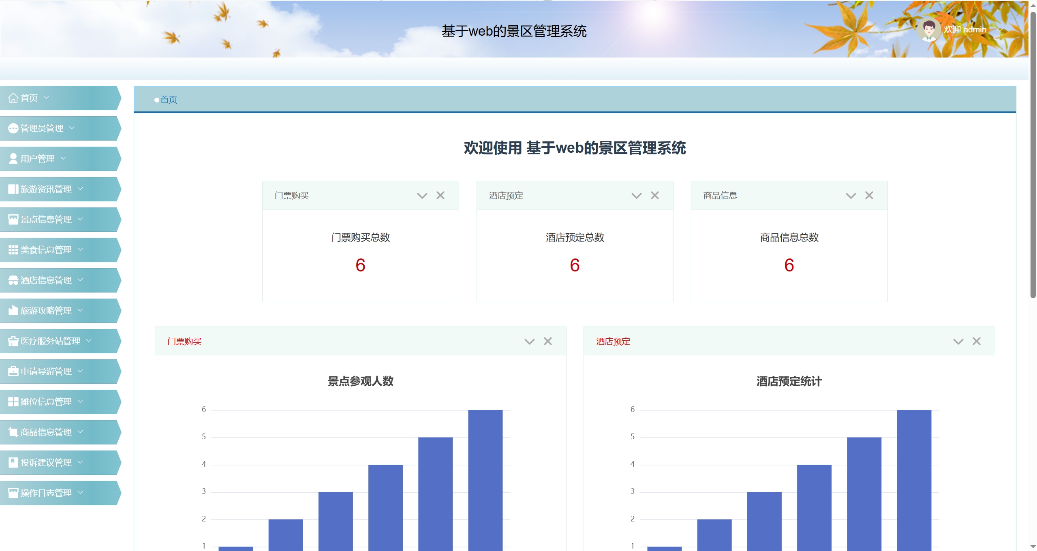Image resolution: width=1037 pixels, height=551 pixels.
Task: Expand the 旅游资讯管理 chevron
Action: pos(80,189)
